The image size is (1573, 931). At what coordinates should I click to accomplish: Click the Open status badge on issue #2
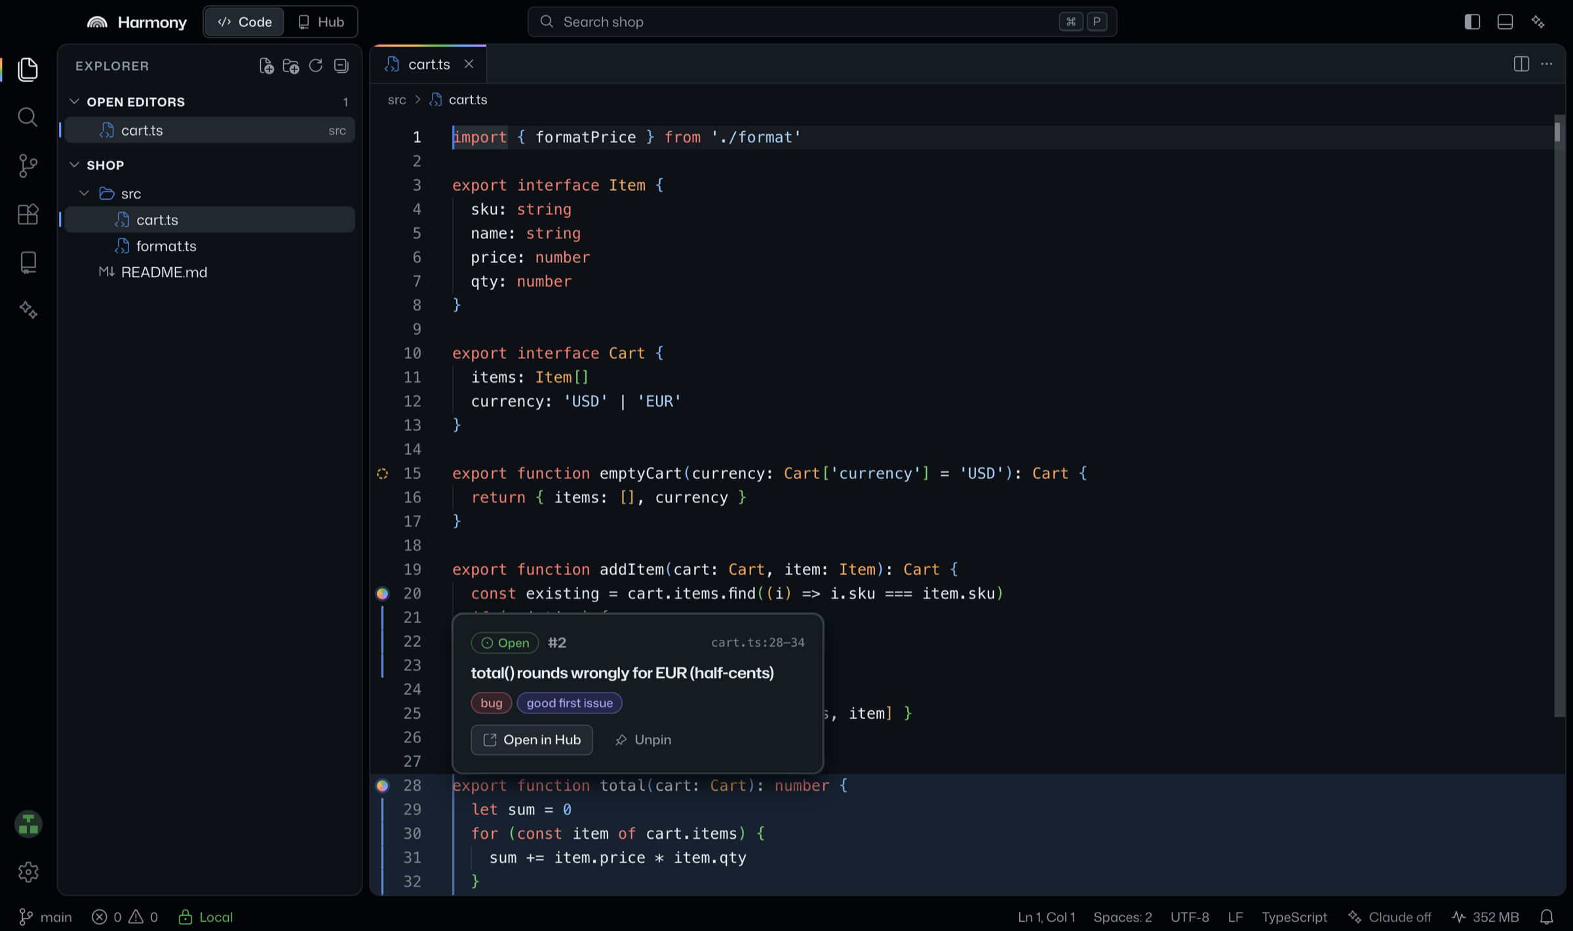[x=505, y=643]
